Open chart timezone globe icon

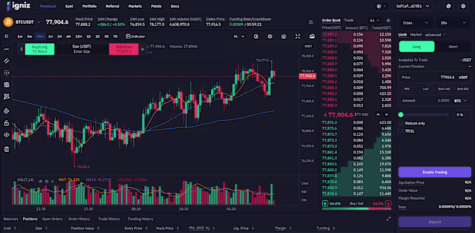(256, 36)
